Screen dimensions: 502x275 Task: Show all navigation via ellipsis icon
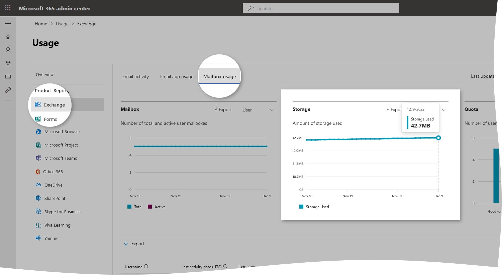coord(8,109)
